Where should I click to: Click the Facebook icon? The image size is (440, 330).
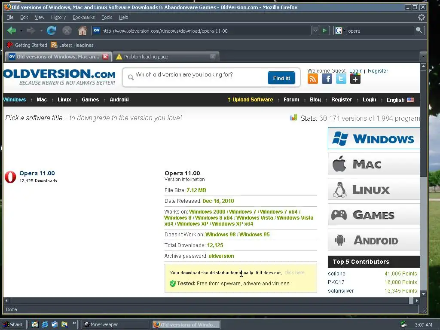(327, 79)
